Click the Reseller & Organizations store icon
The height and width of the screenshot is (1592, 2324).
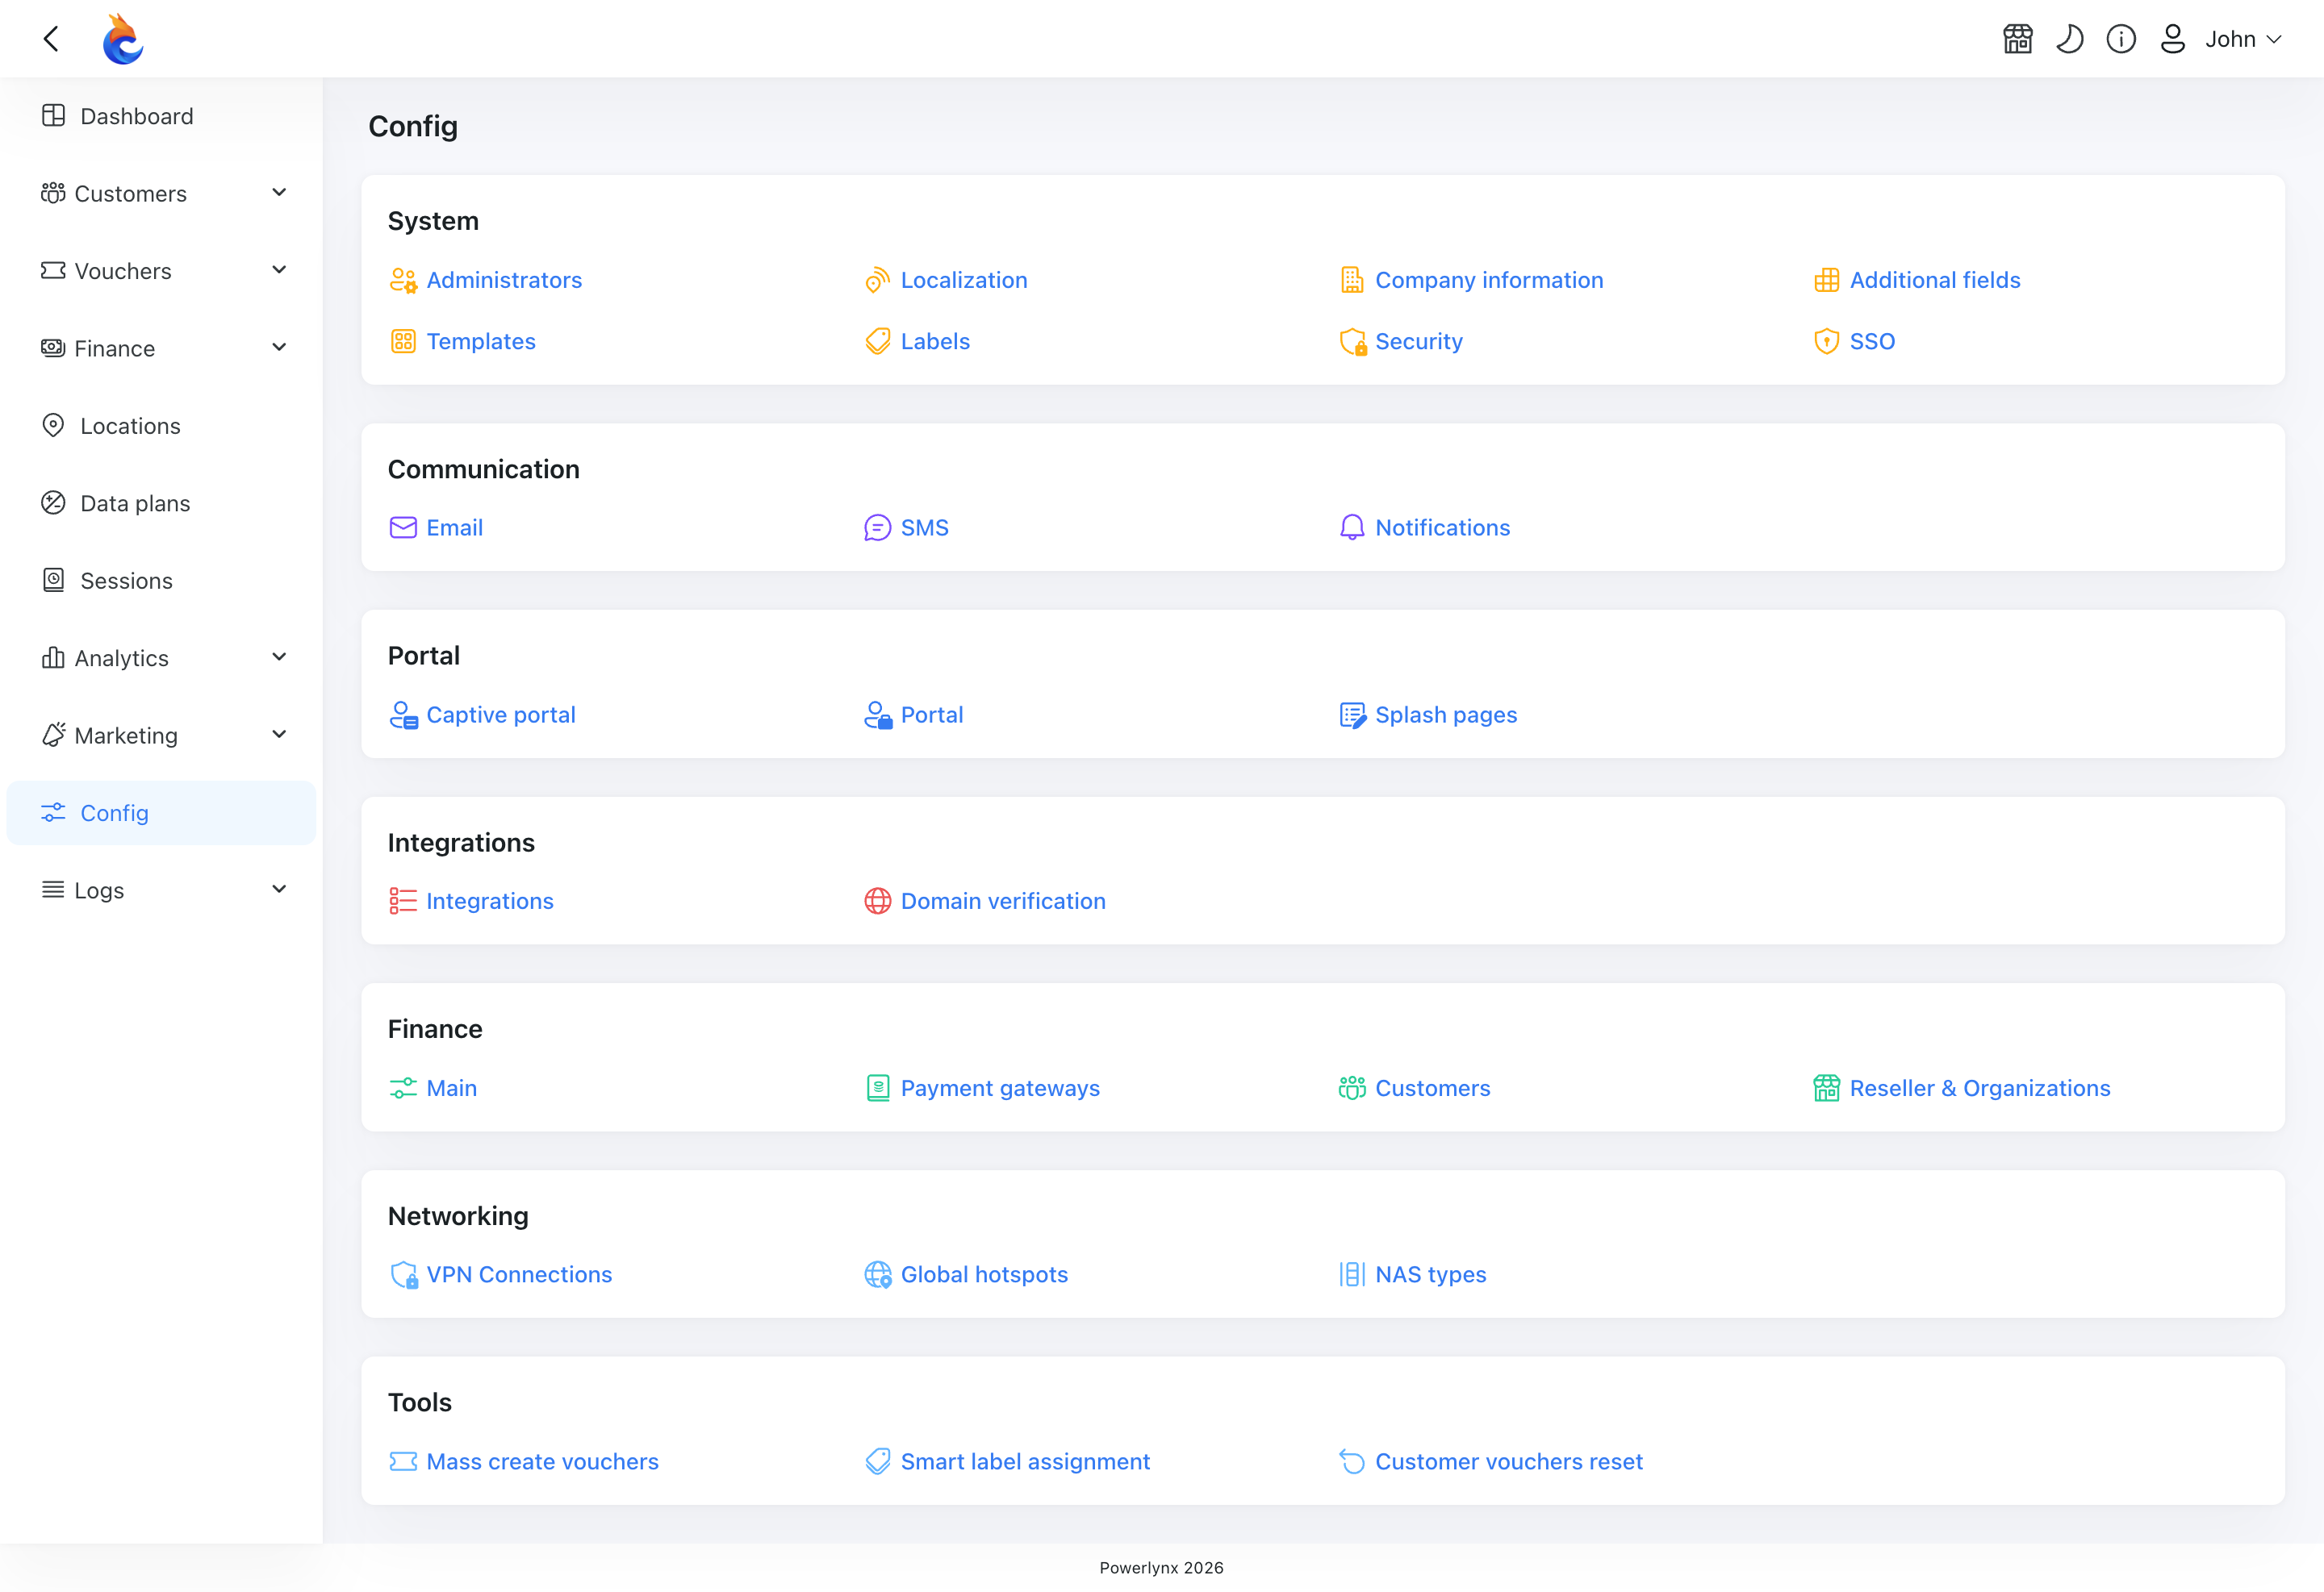[x=1826, y=1087]
